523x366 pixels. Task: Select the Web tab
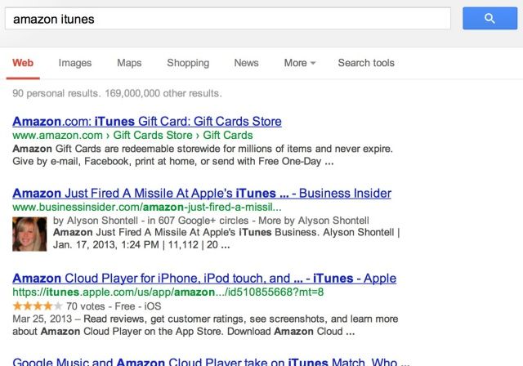(x=23, y=63)
